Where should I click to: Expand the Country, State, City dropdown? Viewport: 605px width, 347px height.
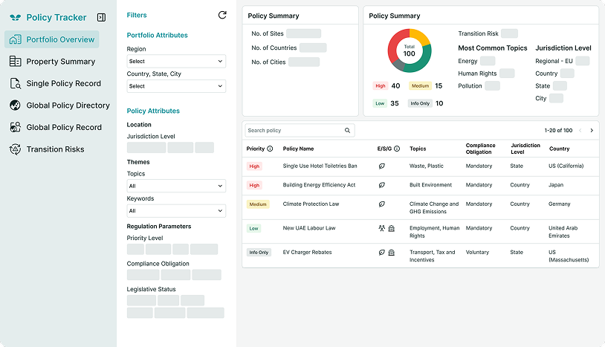175,86
